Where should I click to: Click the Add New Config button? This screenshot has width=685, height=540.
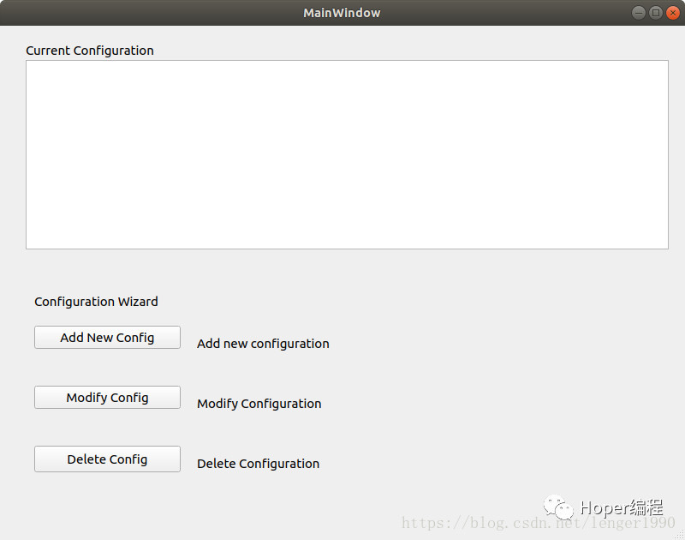pos(107,337)
